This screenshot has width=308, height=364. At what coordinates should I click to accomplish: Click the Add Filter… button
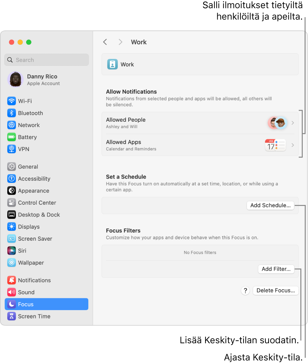(x=276, y=269)
